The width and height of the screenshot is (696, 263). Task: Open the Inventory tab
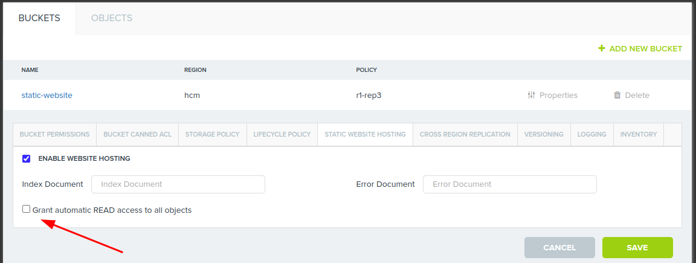[x=638, y=134]
